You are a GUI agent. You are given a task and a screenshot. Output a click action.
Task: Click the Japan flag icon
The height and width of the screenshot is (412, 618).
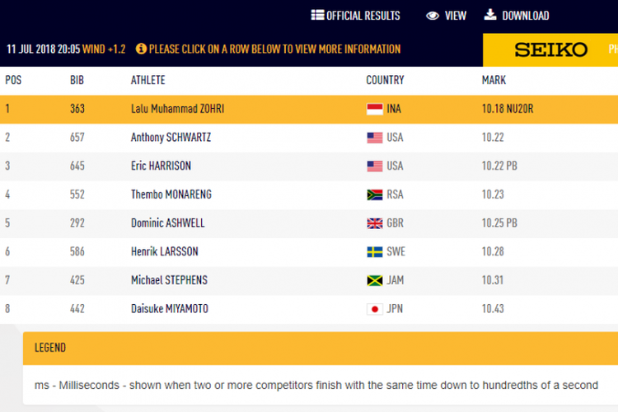click(375, 309)
